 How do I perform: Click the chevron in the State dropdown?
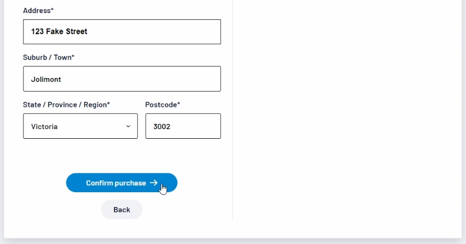(x=128, y=126)
